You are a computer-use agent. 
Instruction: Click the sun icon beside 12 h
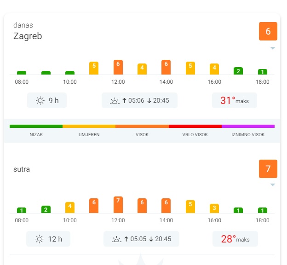click(40, 239)
